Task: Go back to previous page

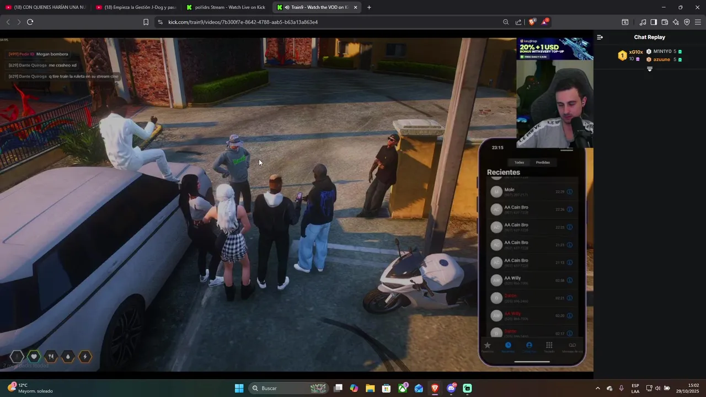Action: click(8, 22)
